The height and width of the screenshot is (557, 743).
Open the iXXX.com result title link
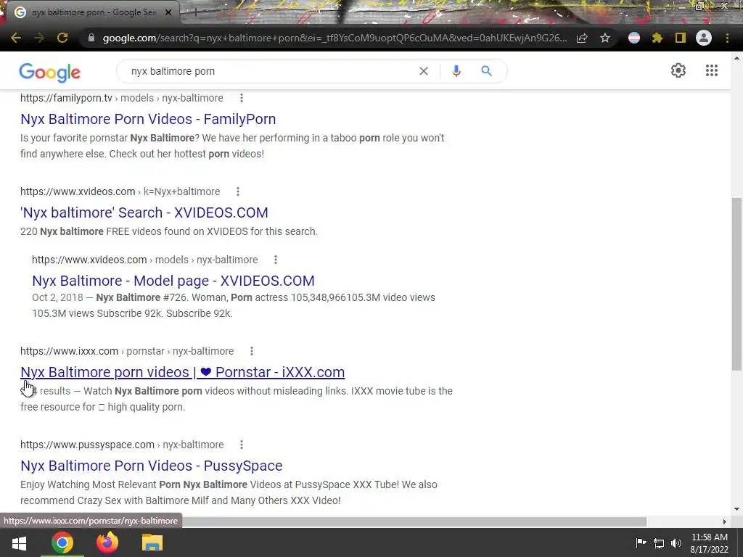click(x=182, y=372)
